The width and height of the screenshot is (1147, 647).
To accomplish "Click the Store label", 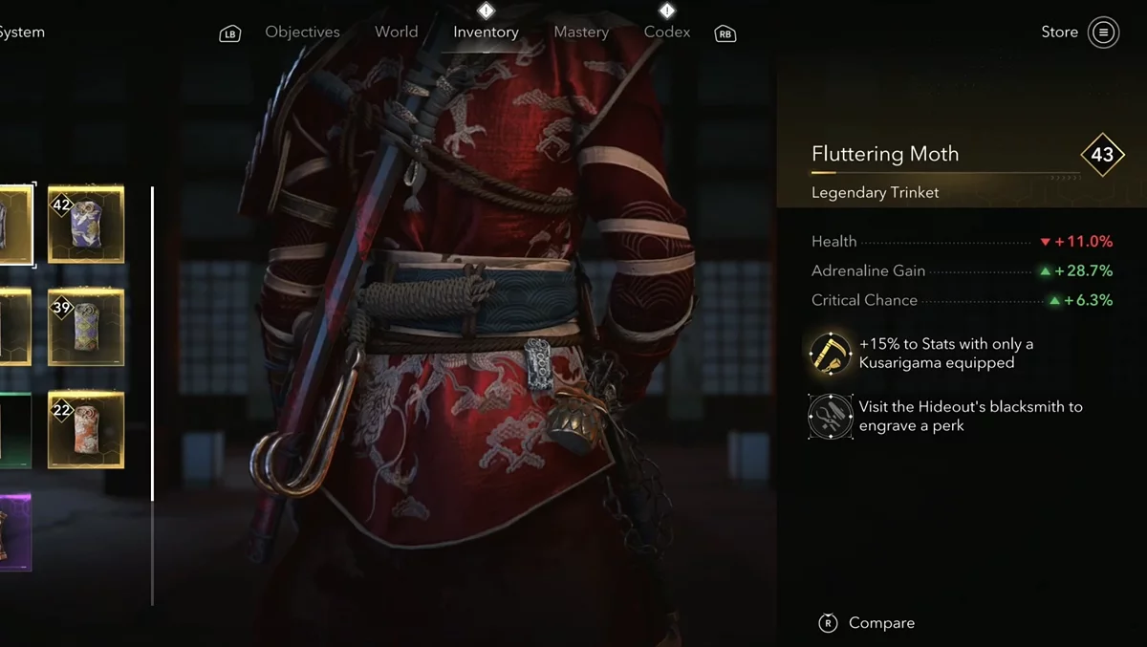I will coord(1059,32).
